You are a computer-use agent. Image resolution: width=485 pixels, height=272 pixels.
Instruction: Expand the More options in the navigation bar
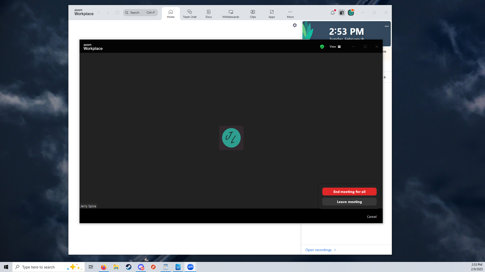290,13
